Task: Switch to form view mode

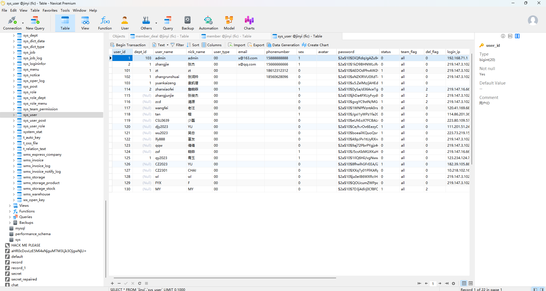Action: [x=471, y=283]
